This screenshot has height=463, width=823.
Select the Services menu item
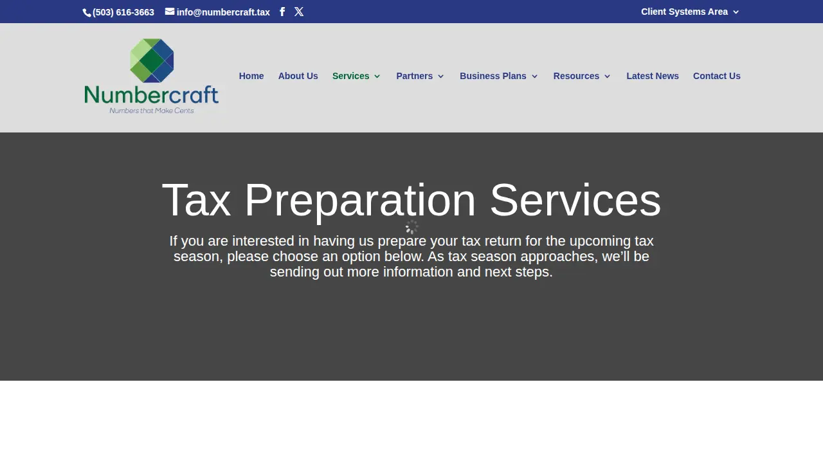pyautogui.click(x=351, y=76)
